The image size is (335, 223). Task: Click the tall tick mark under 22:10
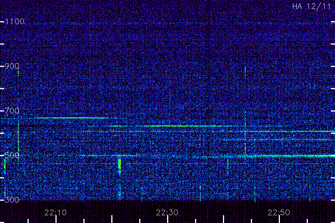coord(56,219)
